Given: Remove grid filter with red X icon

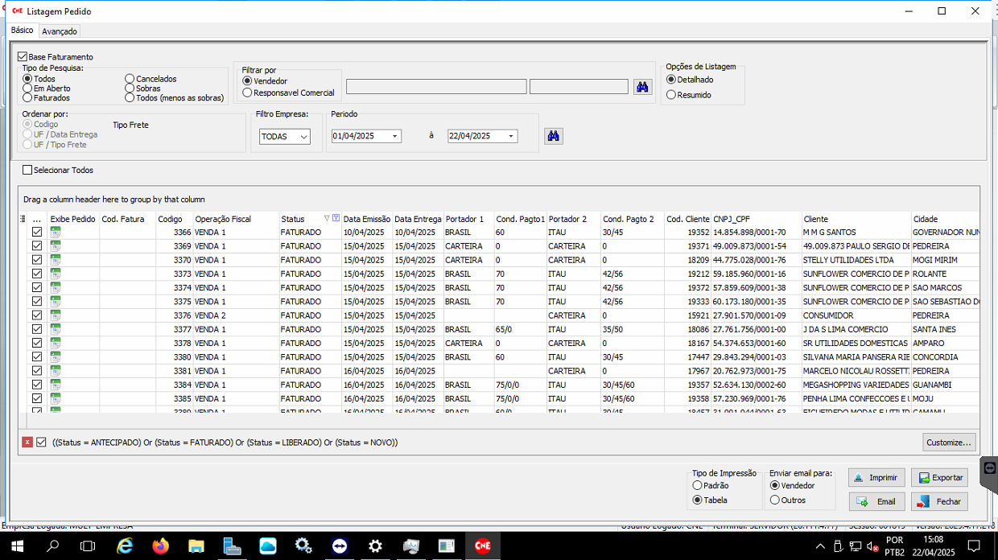Looking at the screenshot, I should (27, 443).
